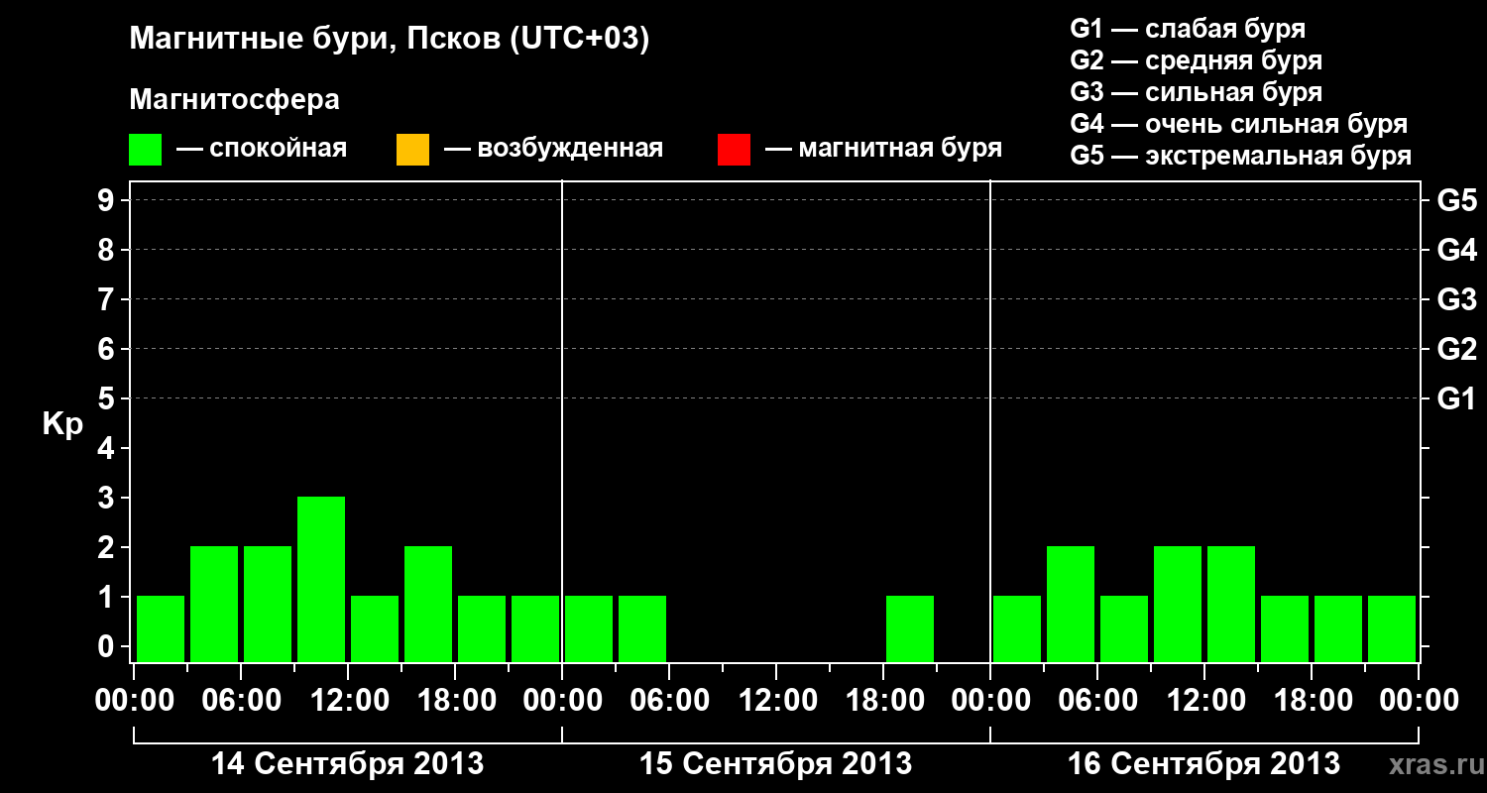Click the 'Kp' axis title
Viewport: 1487px width, 793px height.
[62, 424]
